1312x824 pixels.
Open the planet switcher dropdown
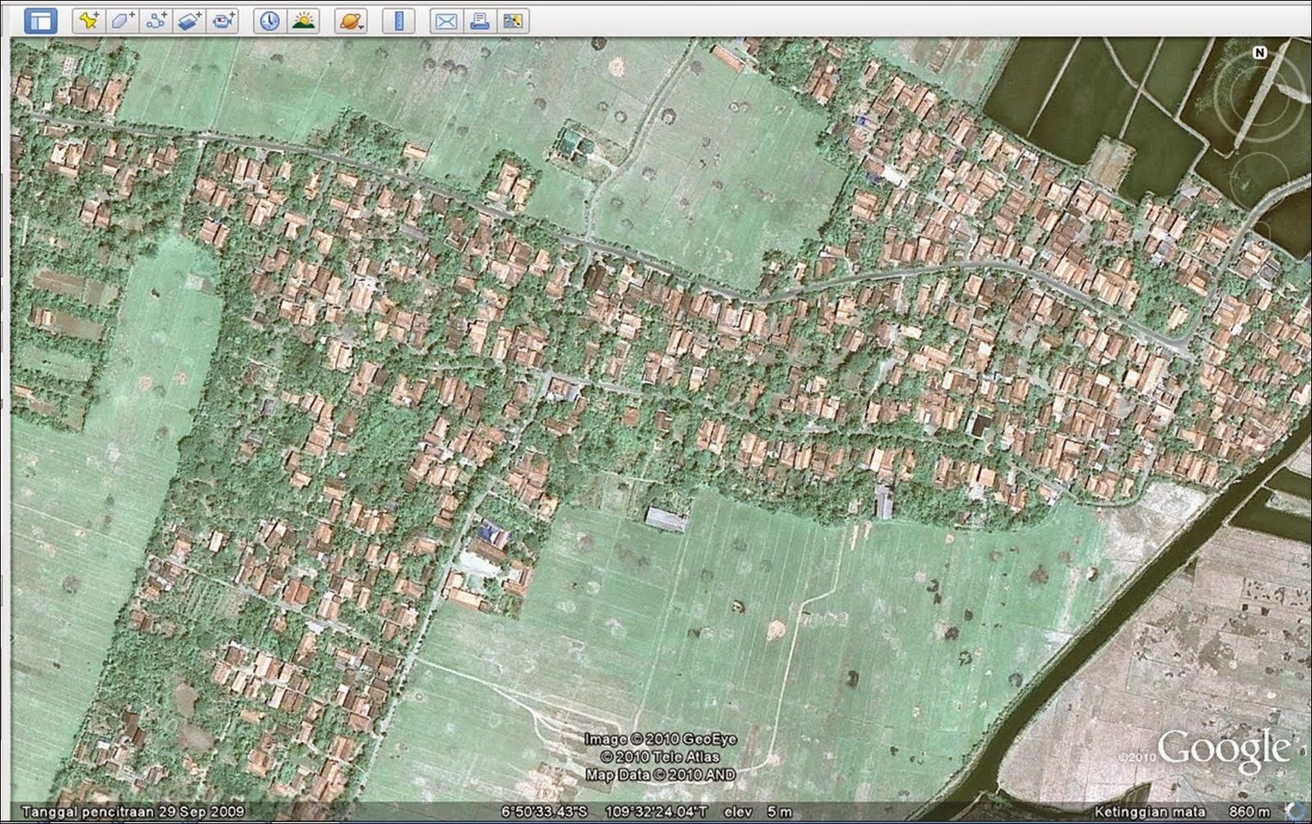(351, 20)
